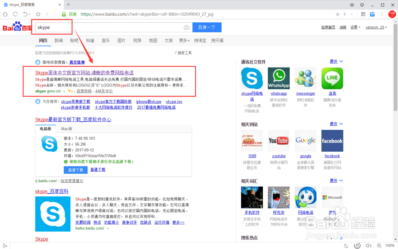398x249 pixels.
Task: Click the camera image-search icon
Action: click(187, 27)
